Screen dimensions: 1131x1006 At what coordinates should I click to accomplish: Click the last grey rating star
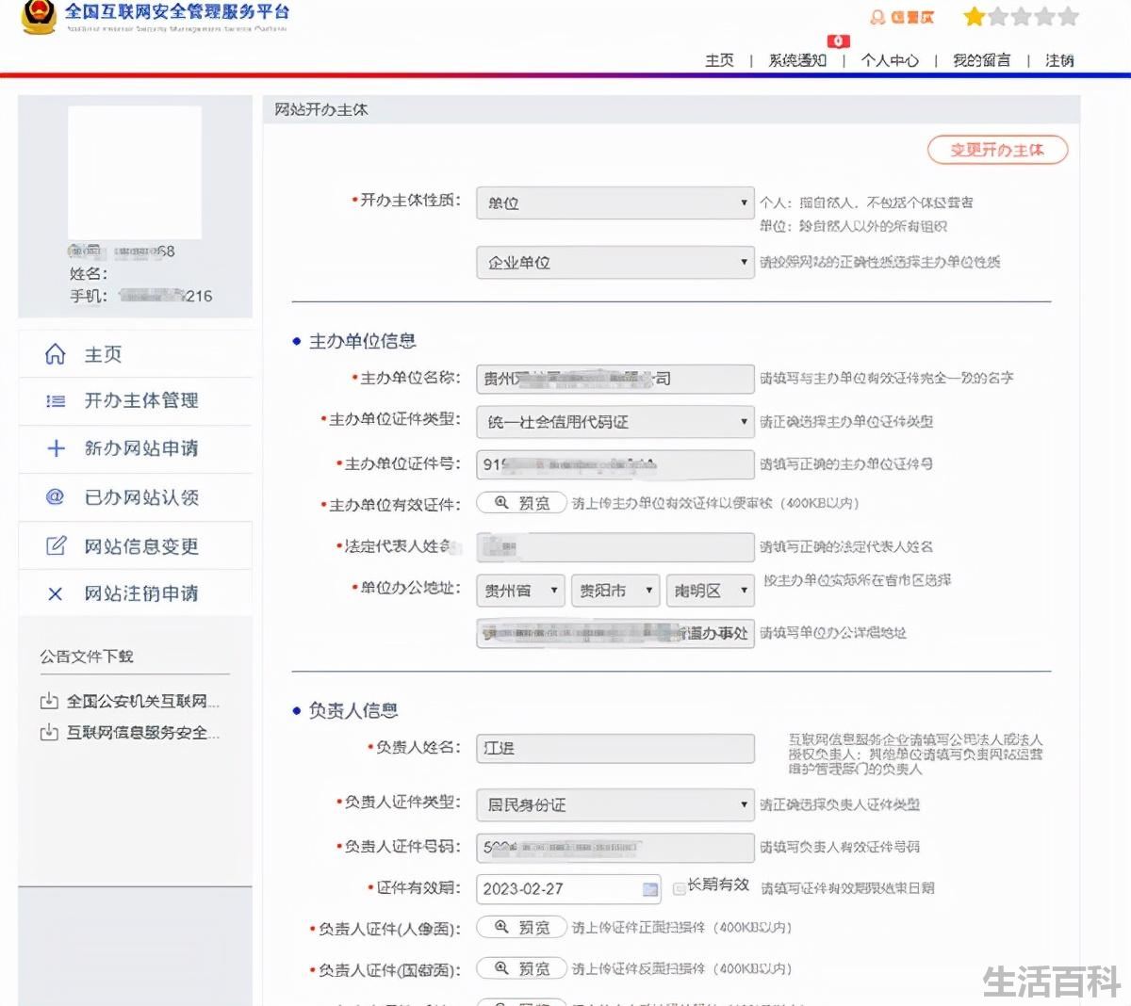(x=1068, y=17)
